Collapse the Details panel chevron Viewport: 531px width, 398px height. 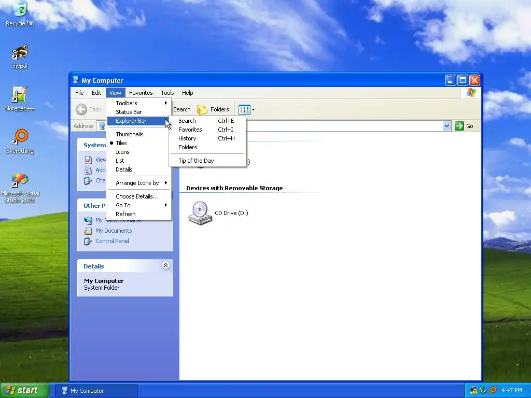(x=165, y=265)
